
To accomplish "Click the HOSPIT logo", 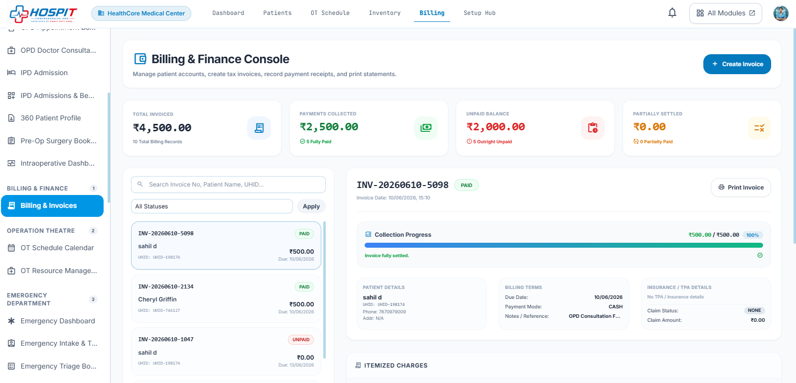I will (x=44, y=13).
